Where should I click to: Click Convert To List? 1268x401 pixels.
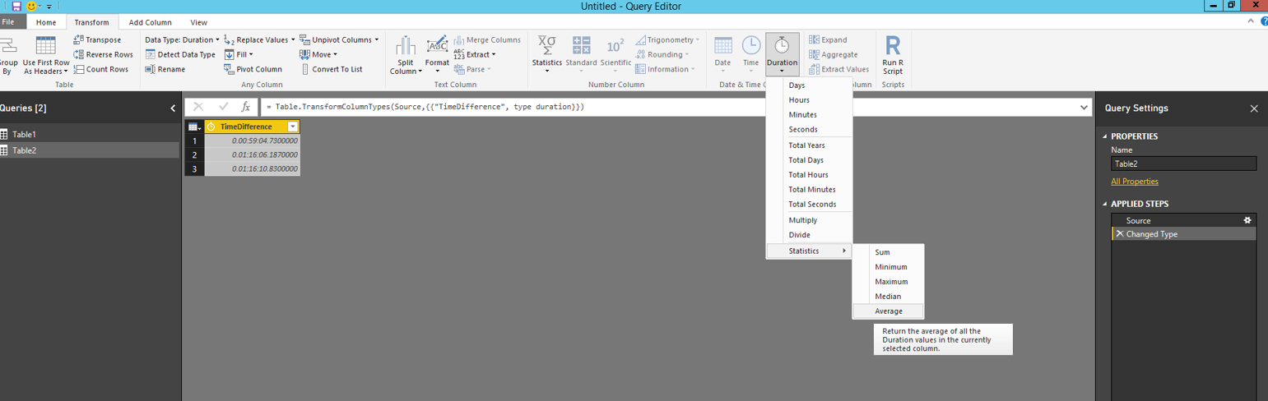click(331, 69)
